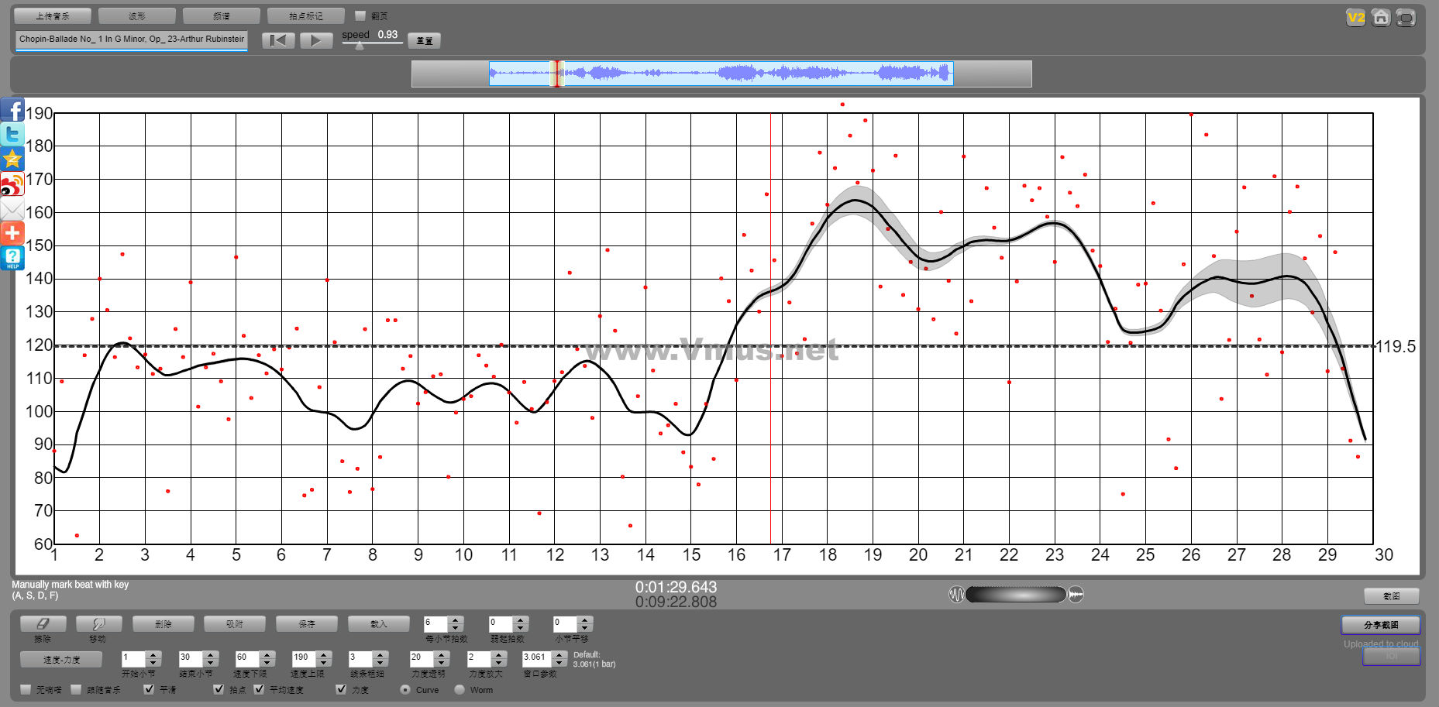The height and width of the screenshot is (707, 1439).
Task: Toggle the dynamics checkbox (力度)
Action: tap(341, 689)
